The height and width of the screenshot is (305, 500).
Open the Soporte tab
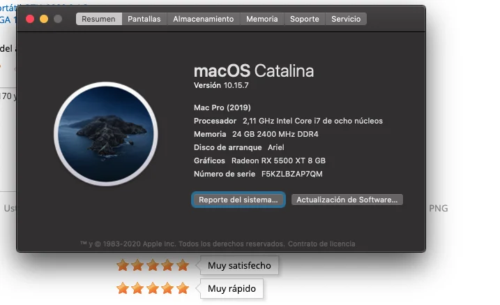coord(305,19)
